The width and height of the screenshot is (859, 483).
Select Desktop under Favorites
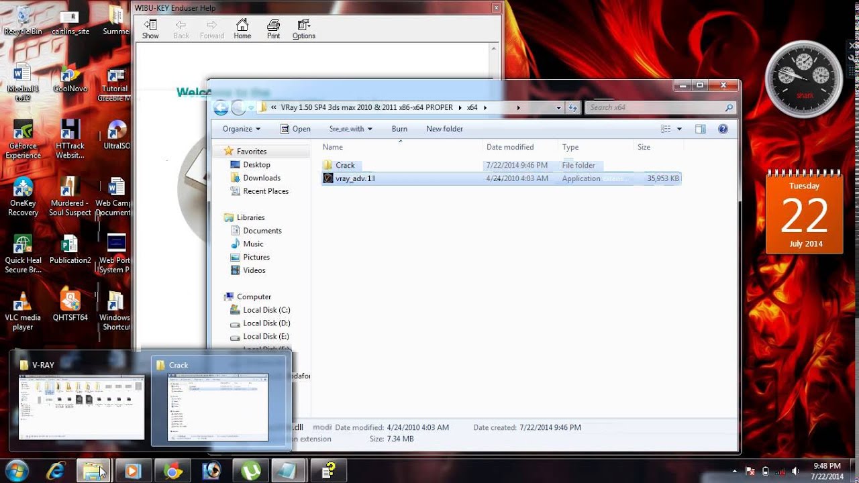[x=256, y=164]
